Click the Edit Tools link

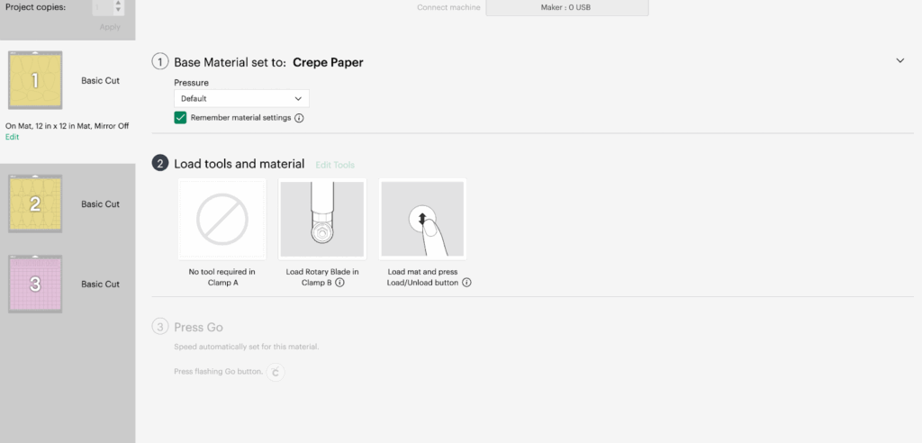pos(334,165)
